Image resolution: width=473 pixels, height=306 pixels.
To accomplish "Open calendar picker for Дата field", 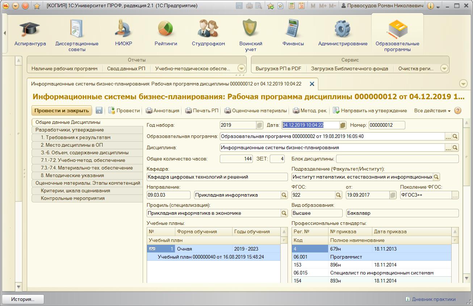I will point(343,125).
